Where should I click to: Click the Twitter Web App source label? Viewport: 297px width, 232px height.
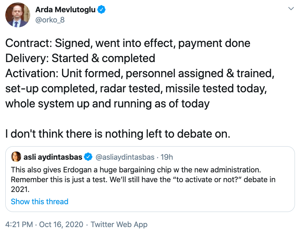tap(119, 225)
